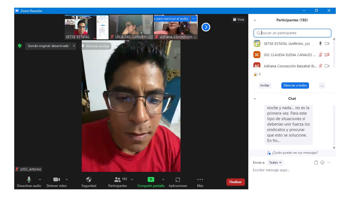Click ¿Quién puede ver sus mensajes? link
The height and width of the screenshot is (197, 350).
(293, 153)
